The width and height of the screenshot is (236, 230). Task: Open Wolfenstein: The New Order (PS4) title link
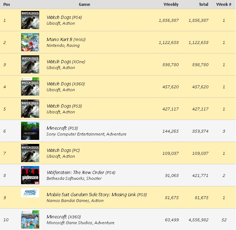[x=81, y=173]
